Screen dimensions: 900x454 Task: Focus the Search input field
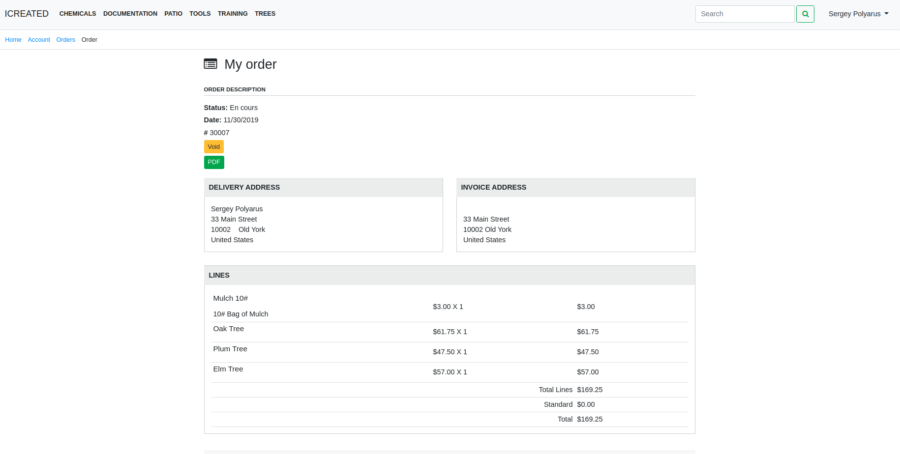point(745,14)
